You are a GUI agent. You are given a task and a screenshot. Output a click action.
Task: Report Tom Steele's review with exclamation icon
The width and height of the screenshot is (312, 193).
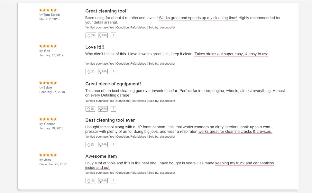113,35
